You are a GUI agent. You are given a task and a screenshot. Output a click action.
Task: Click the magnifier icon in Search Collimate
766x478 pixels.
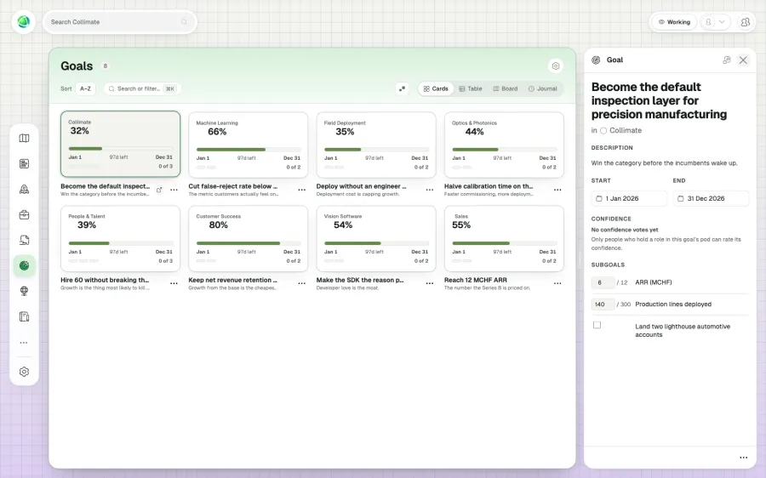(x=184, y=22)
